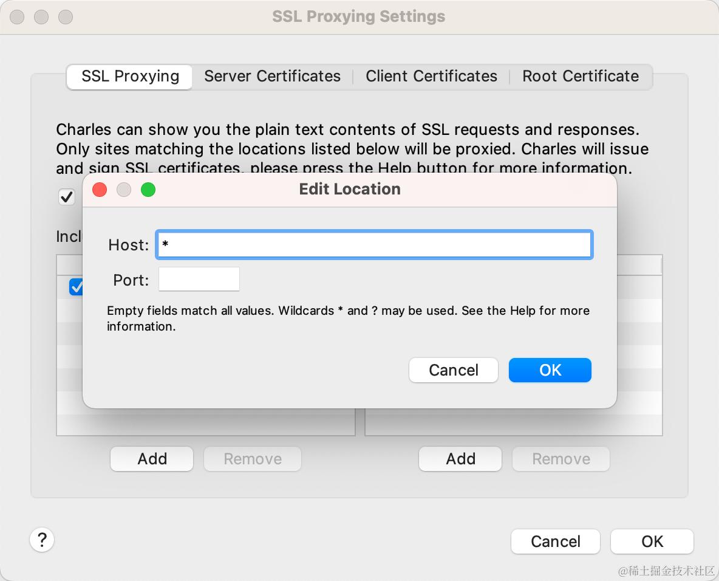Screen dimensions: 719x581
Task: Toggle the blue checkbox in Include list row
Action: (x=76, y=287)
